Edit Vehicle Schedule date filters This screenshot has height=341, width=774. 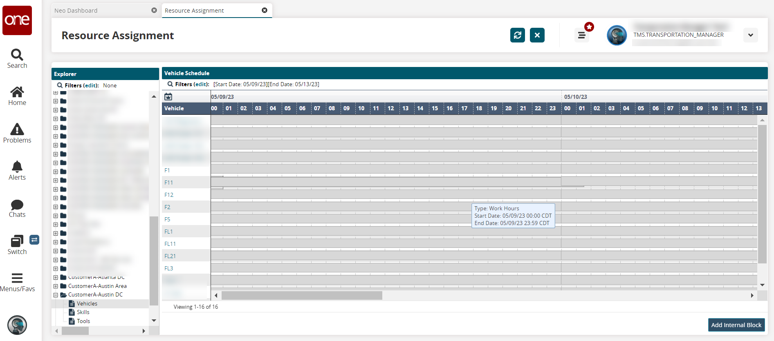tap(202, 84)
